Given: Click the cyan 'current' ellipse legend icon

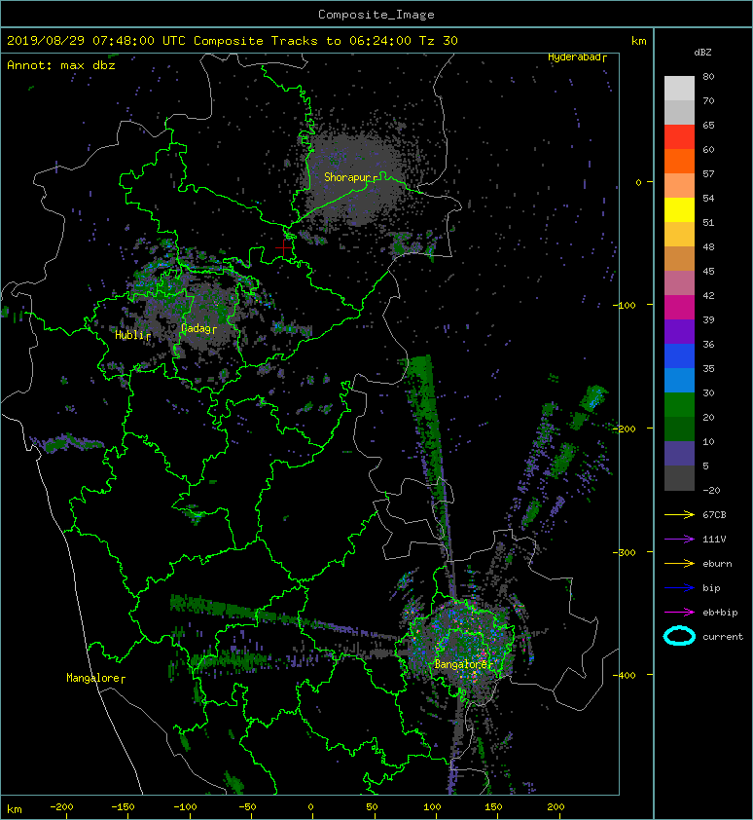Looking at the screenshot, I should click(679, 636).
